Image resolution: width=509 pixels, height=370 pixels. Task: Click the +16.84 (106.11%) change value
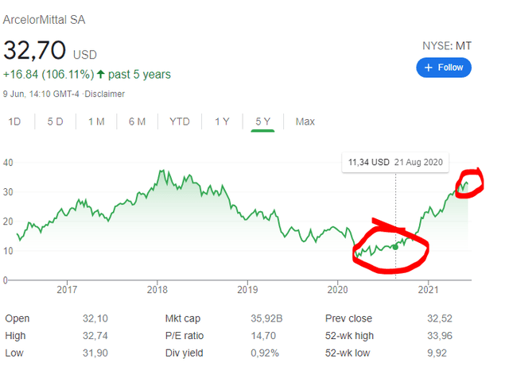click(49, 74)
